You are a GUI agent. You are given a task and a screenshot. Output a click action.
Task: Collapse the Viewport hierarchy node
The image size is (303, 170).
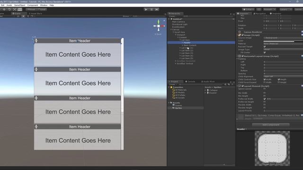click(176, 34)
